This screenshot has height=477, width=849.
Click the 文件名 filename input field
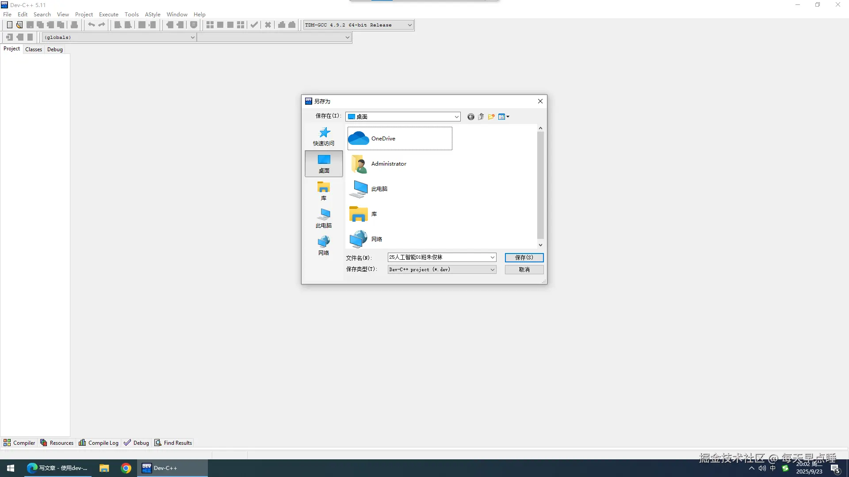coord(438,257)
